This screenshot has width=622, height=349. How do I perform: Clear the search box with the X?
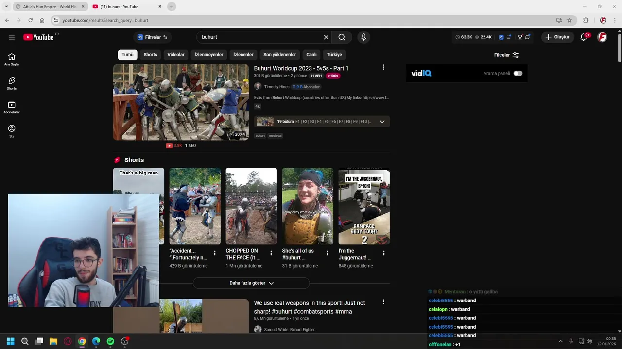coord(326,37)
